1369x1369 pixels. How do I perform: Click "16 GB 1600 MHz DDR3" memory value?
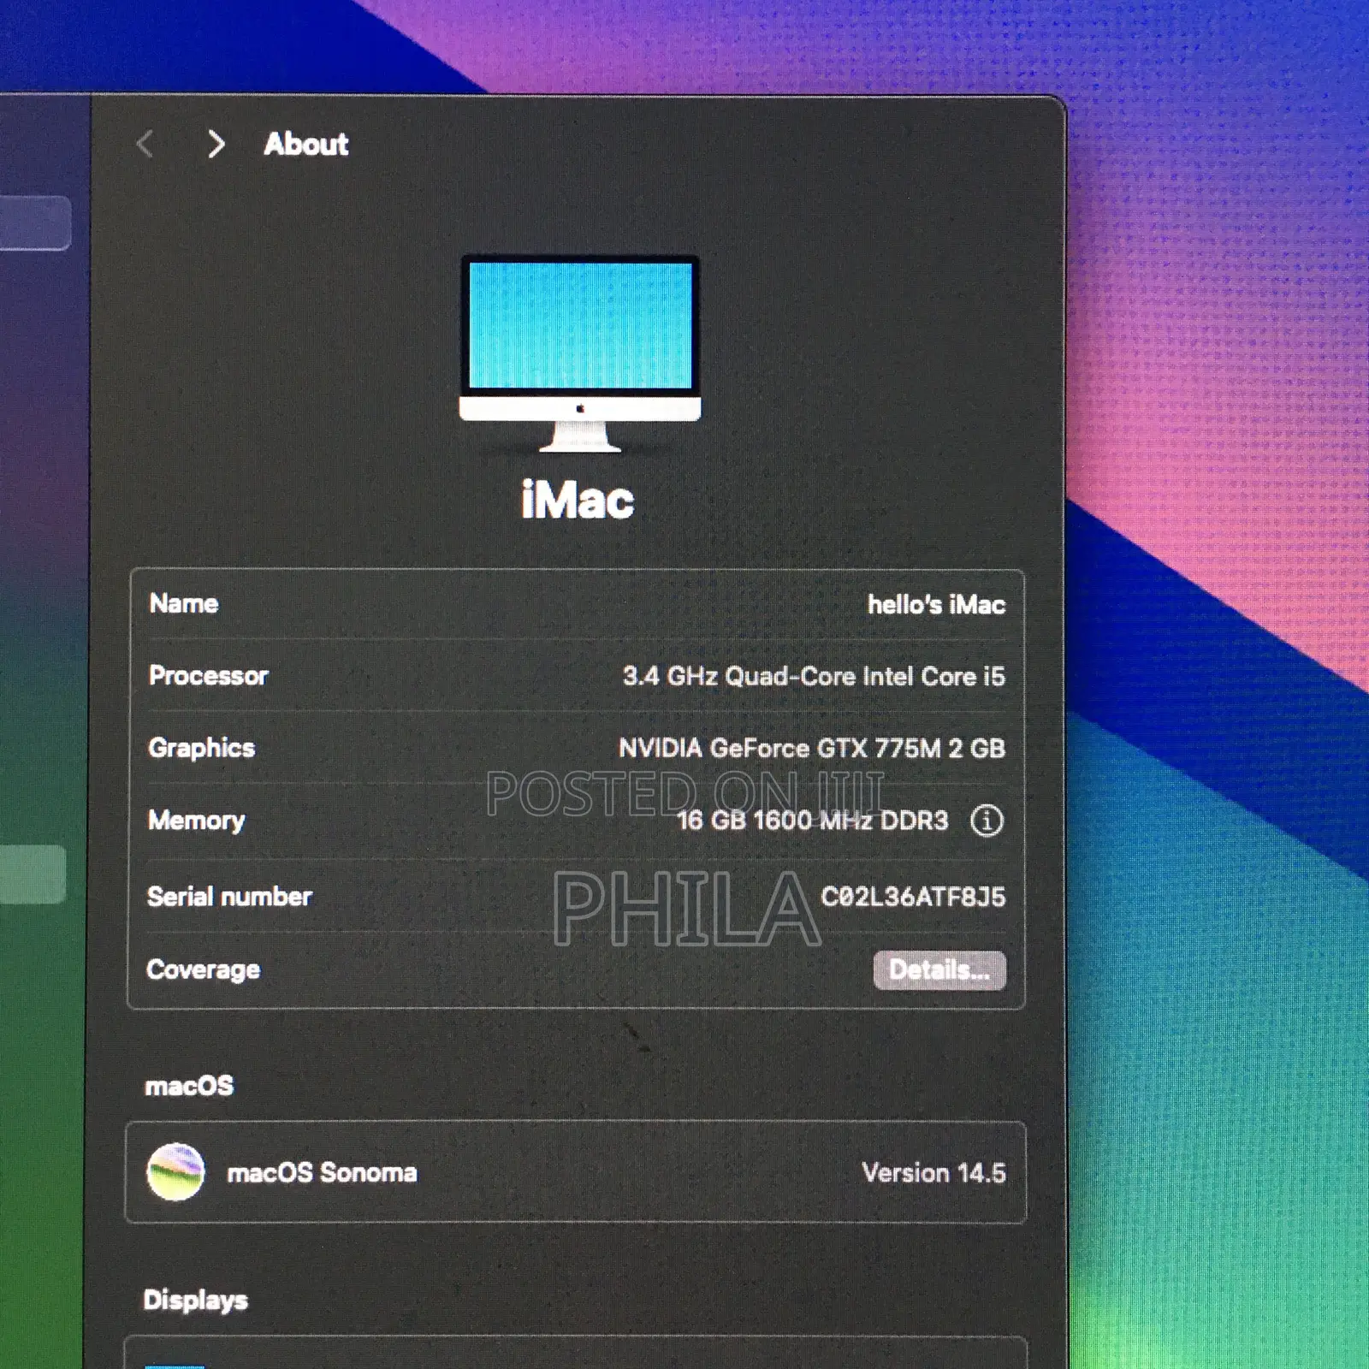tap(812, 821)
